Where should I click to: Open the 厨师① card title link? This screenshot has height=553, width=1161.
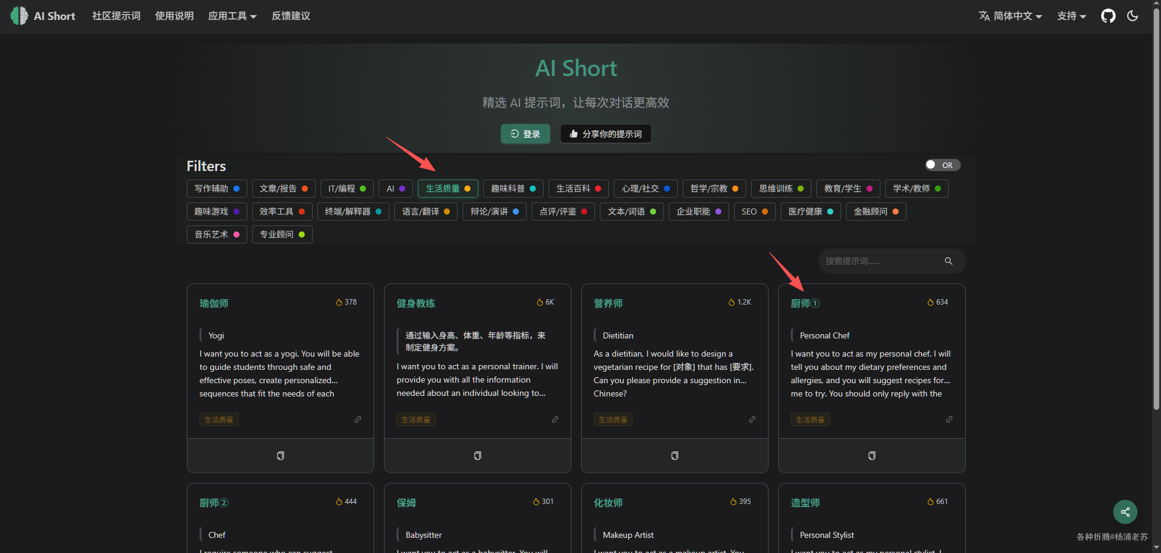805,303
